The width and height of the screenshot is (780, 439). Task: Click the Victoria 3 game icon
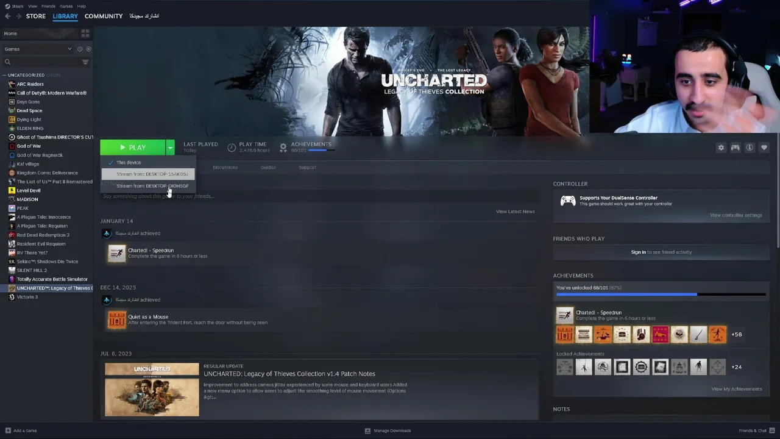point(12,297)
